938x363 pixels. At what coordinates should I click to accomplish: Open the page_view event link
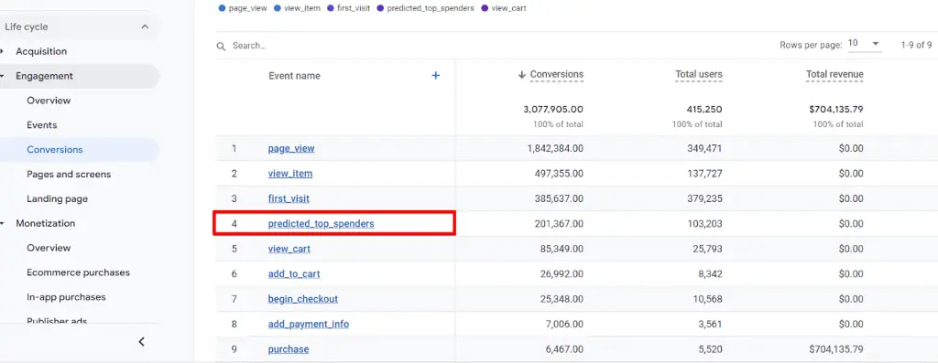(x=291, y=149)
